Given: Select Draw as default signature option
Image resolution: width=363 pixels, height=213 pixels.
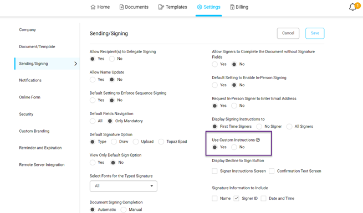Looking at the screenshot, I should [x=114, y=142].
